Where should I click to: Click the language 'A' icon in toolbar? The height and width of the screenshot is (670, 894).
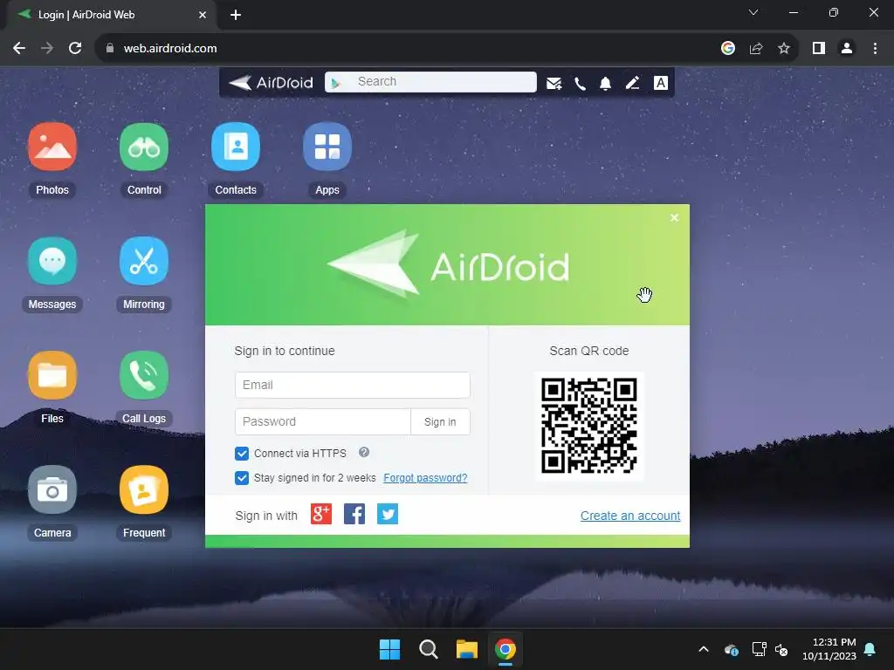click(660, 83)
